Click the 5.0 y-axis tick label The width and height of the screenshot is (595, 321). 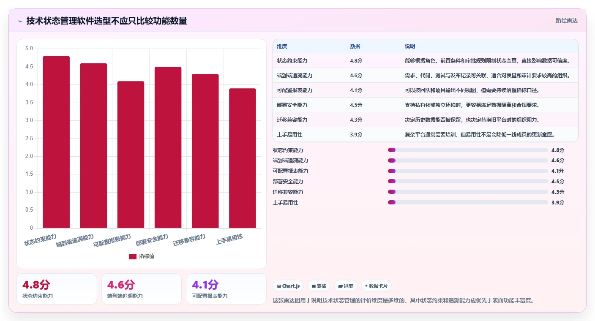click(x=29, y=49)
